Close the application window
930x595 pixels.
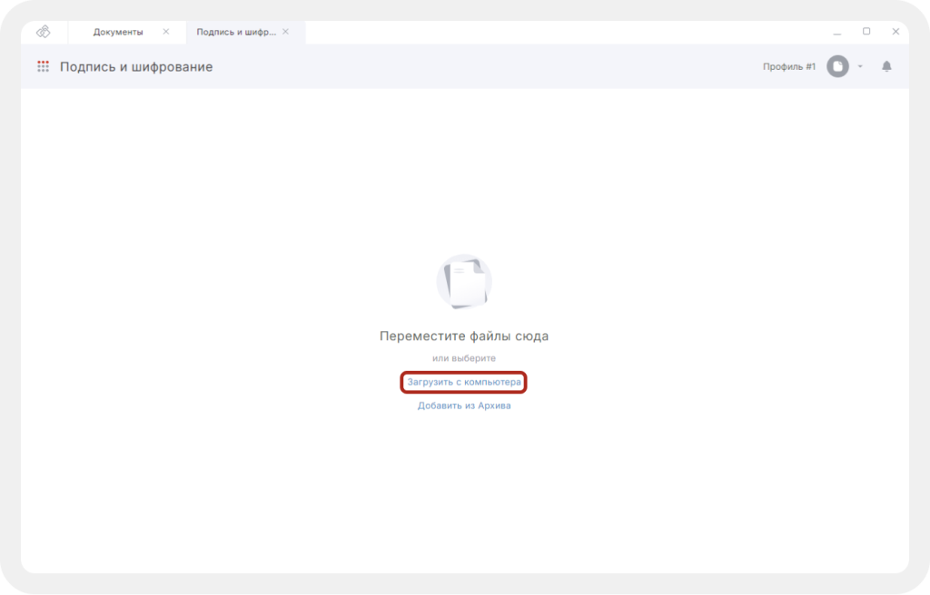(x=895, y=32)
